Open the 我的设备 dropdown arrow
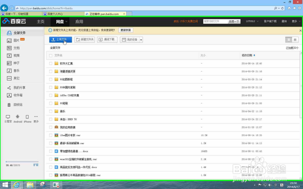This screenshot has height=189, width=303. tap(141, 40)
